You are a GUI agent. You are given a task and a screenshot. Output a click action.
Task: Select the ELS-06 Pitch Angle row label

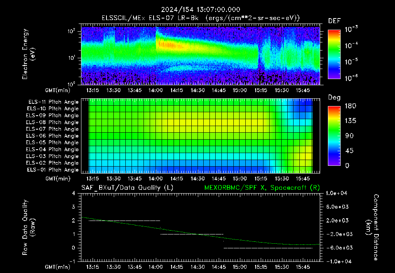[x=52, y=136]
